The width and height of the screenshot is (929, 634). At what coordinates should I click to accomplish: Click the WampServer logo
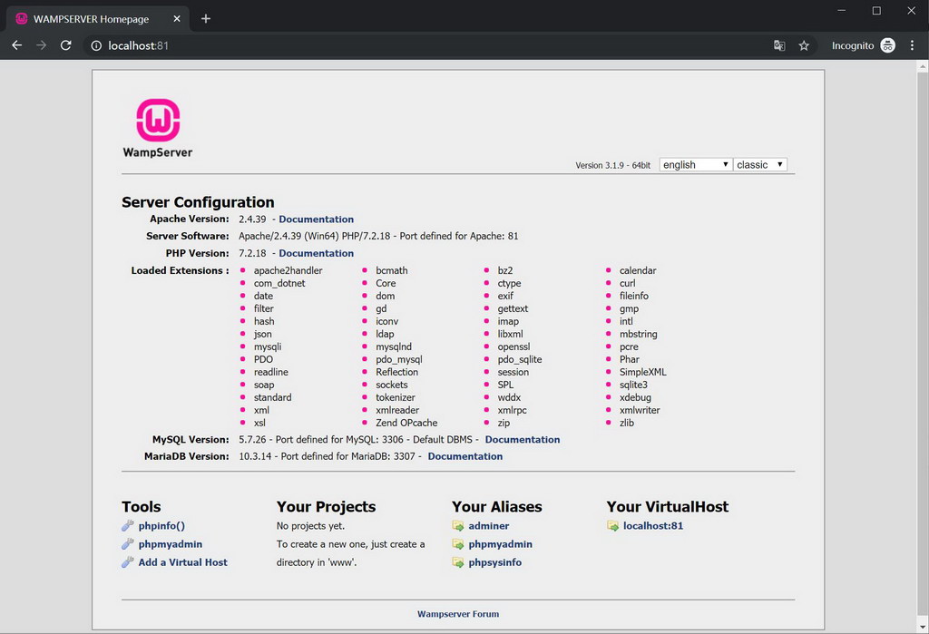tap(158, 128)
